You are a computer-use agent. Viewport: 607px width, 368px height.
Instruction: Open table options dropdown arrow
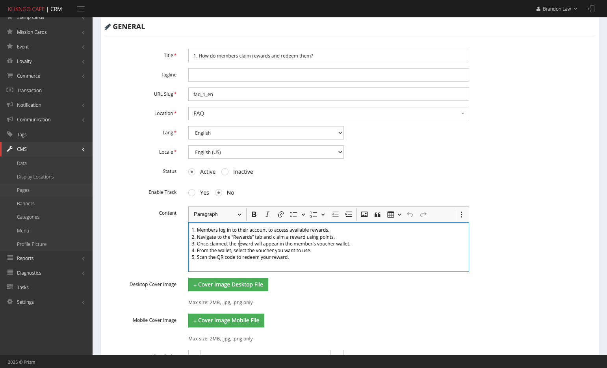click(399, 214)
